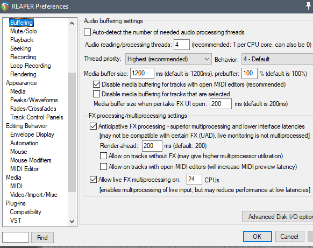Viewport: 313px width, 248px height.
Task: Click the Render-ahead milliseconds field
Action: pos(152,146)
